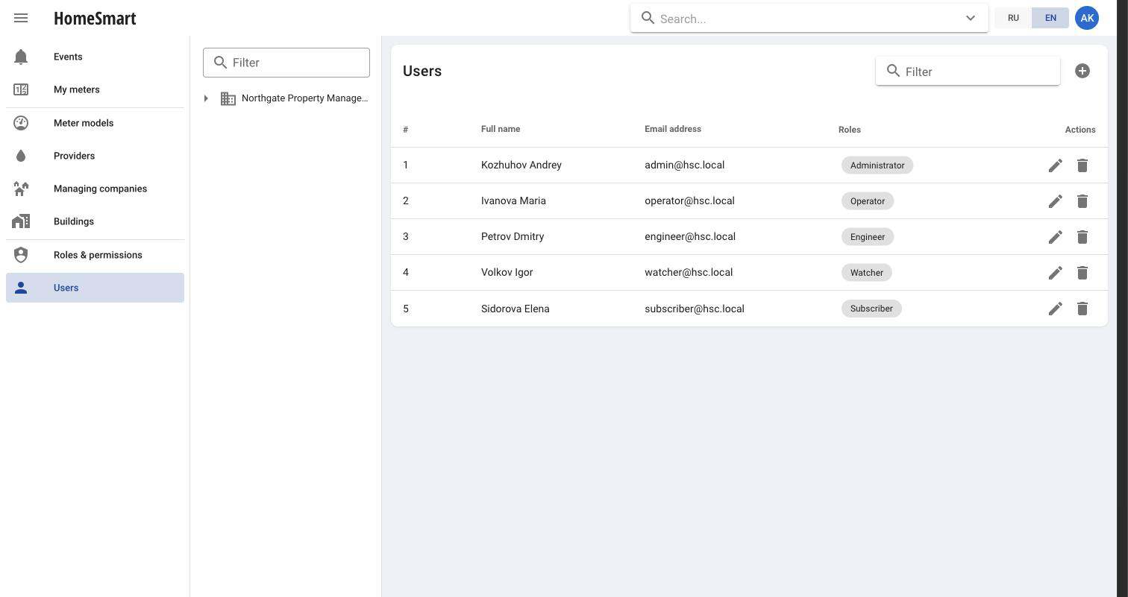Select the name Kozhuhov Andrey
This screenshot has width=1128, height=597.
[521, 165]
